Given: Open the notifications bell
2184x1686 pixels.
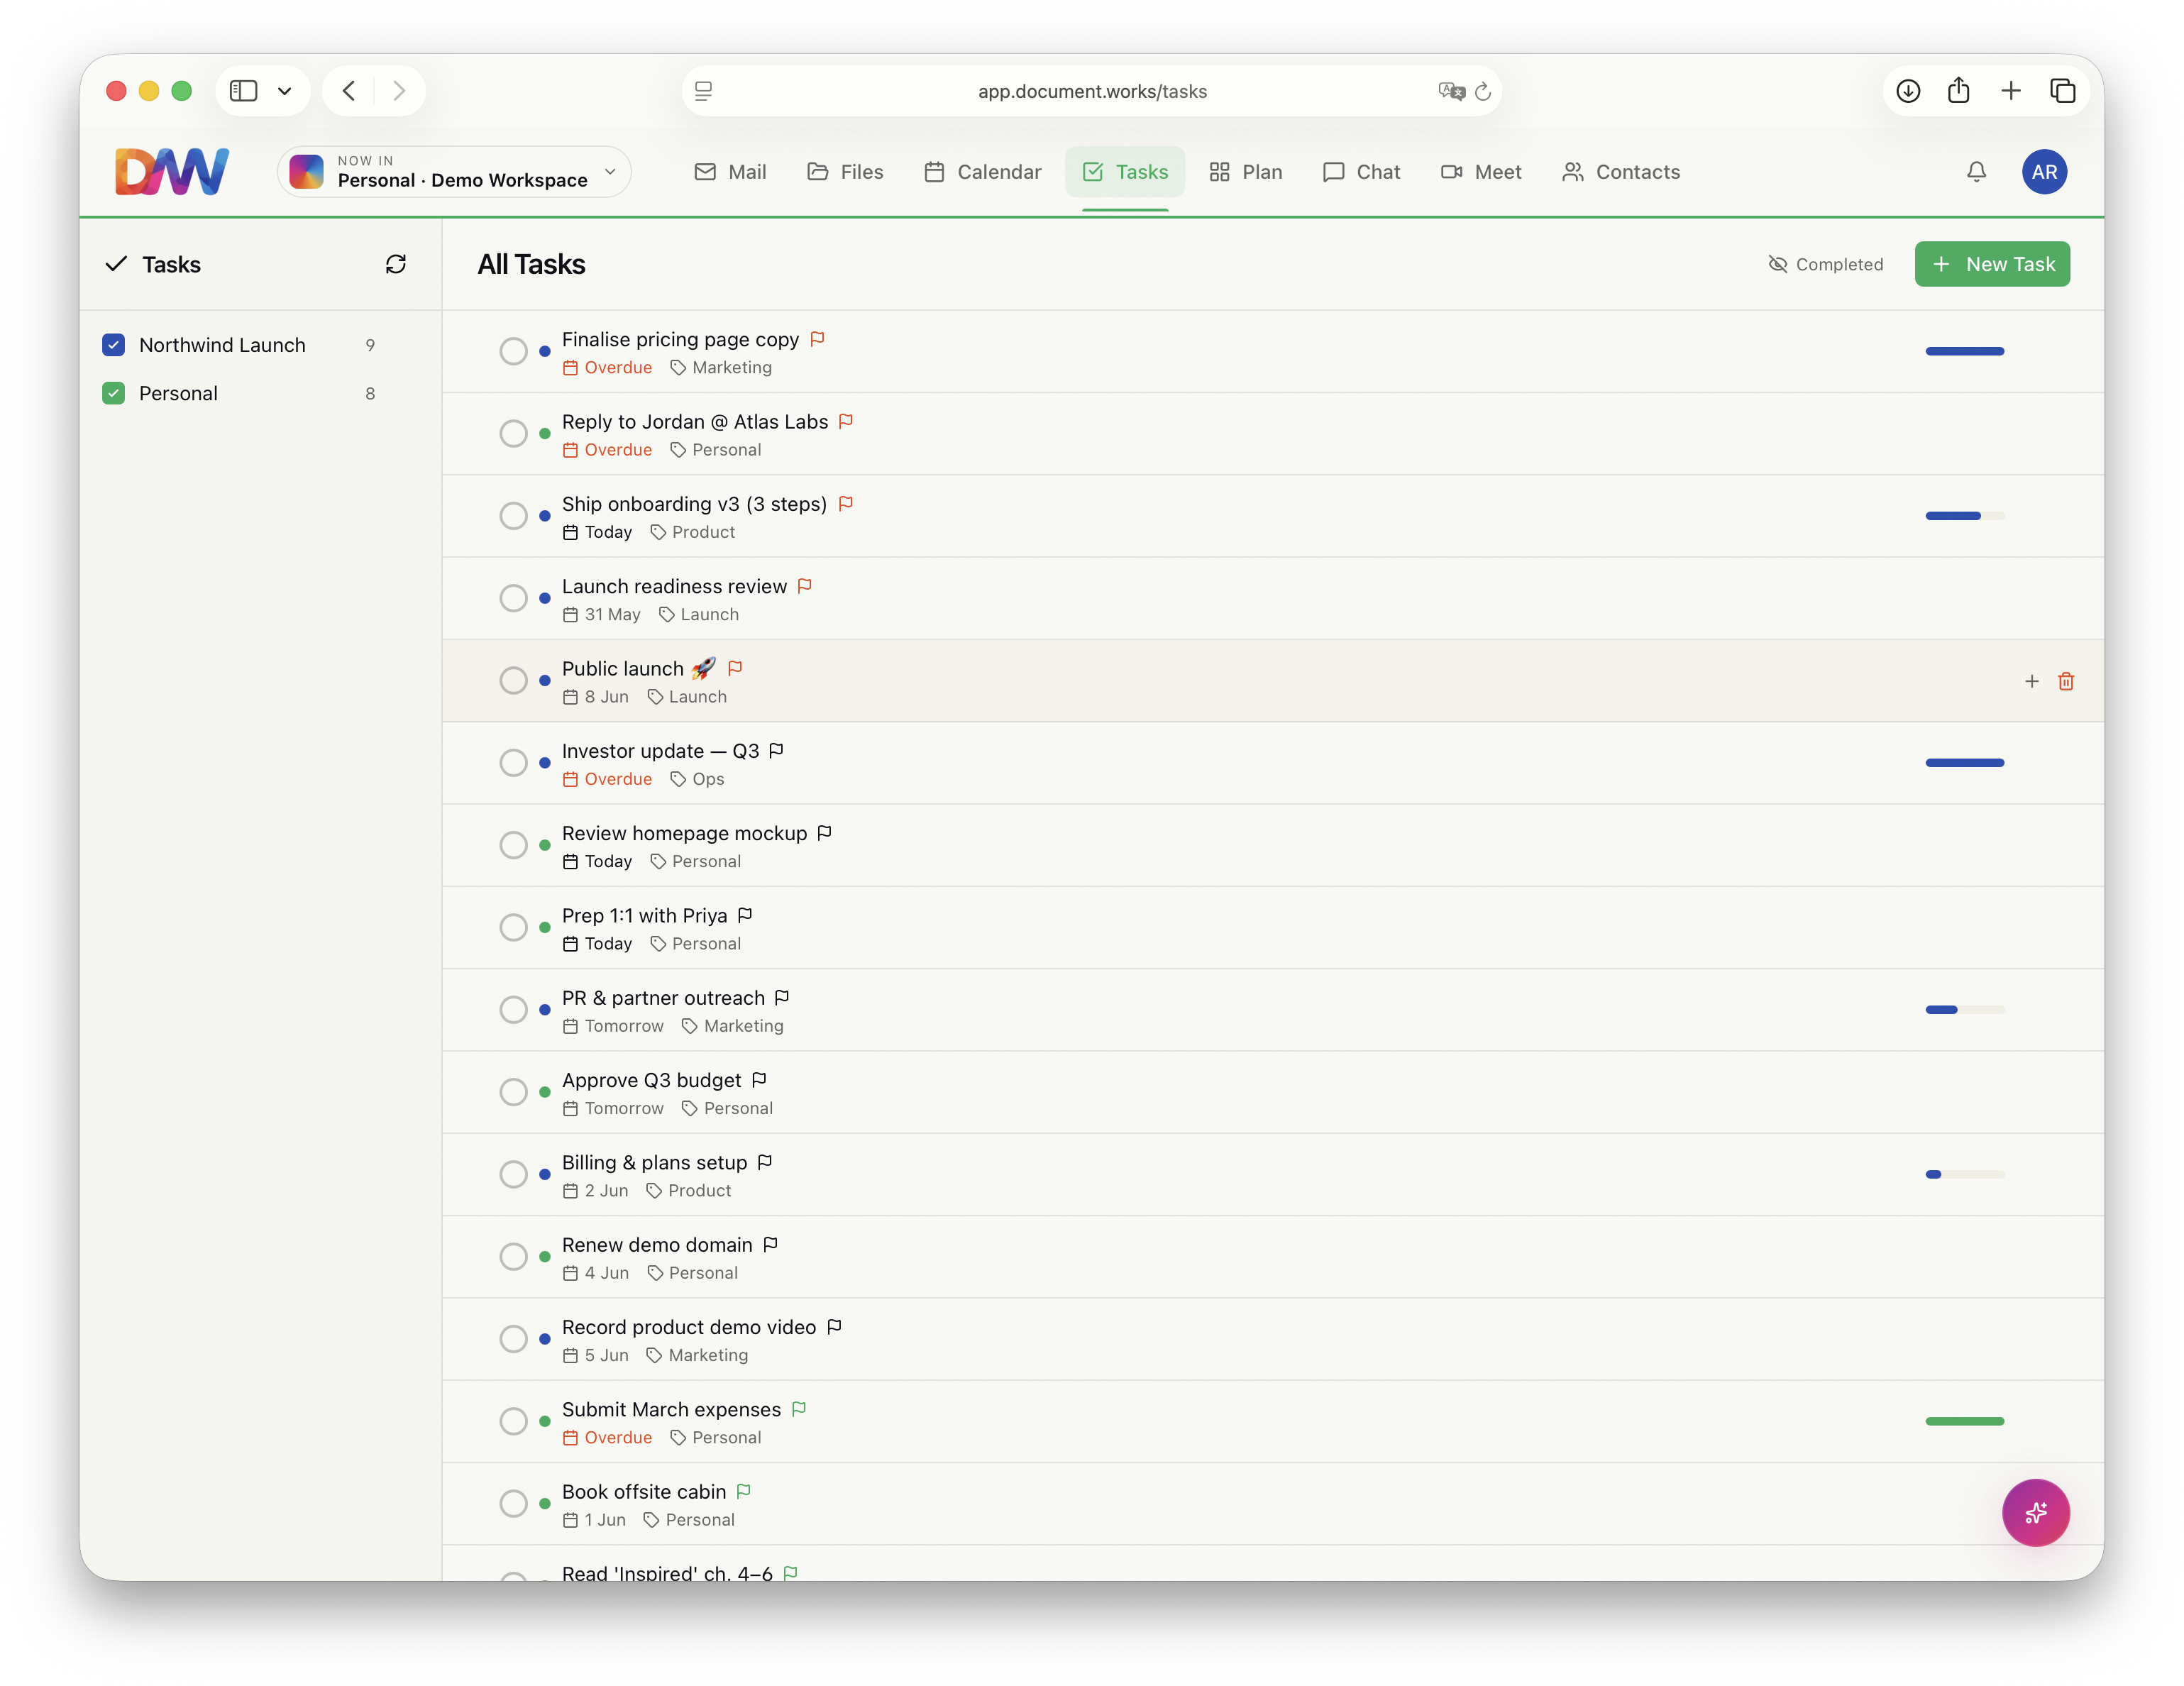Looking at the screenshot, I should pyautogui.click(x=1976, y=172).
